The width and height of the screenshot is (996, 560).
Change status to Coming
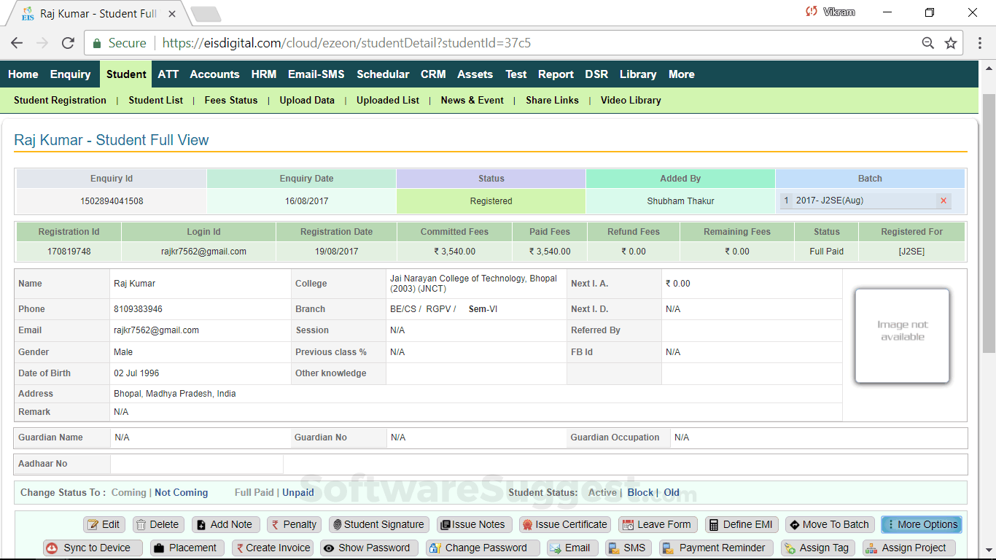(x=129, y=493)
